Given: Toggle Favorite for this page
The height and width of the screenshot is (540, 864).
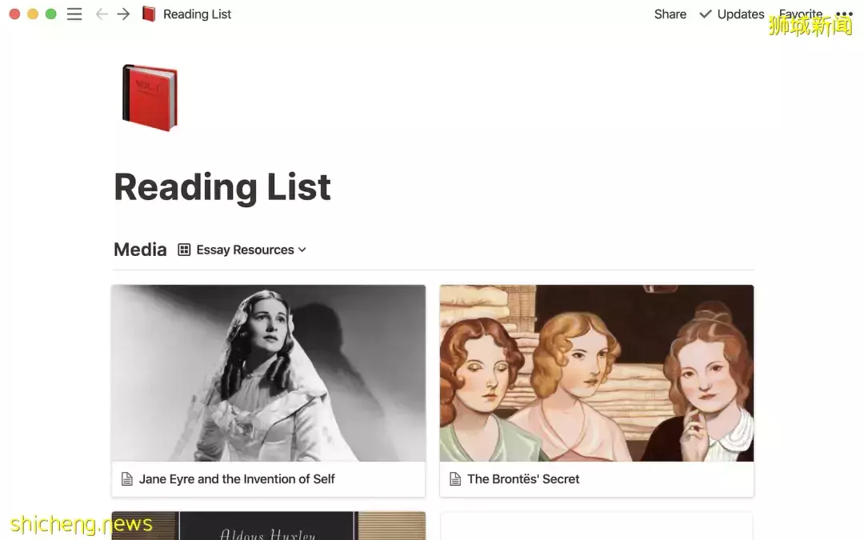Looking at the screenshot, I should coord(800,14).
